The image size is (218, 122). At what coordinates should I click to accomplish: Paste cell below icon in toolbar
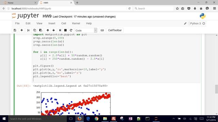pos(41,30)
